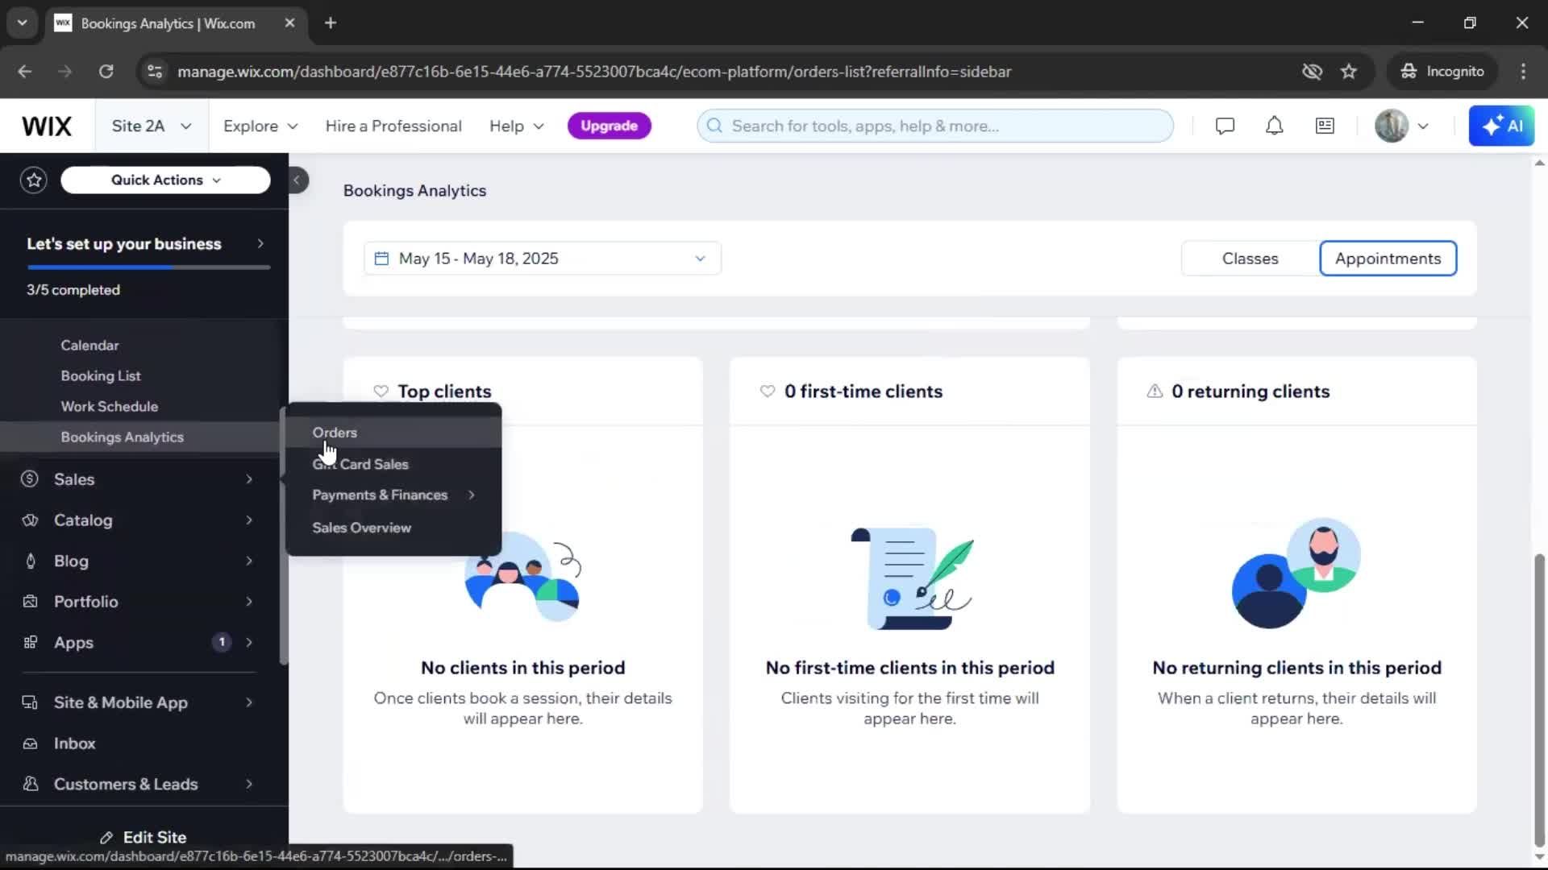Image resolution: width=1548 pixels, height=870 pixels.
Task: Open Bookings Analytics in sidebar
Action: [x=123, y=437]
